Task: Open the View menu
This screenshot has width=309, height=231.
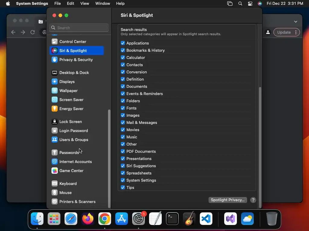Action: coord(84,4)
